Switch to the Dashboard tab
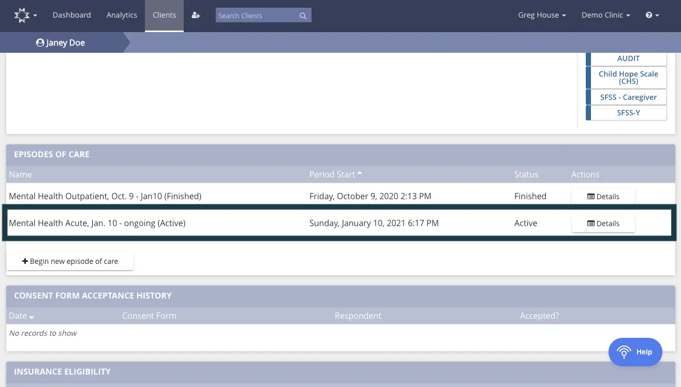The image size is (681, 387). (x=71, y=15)
